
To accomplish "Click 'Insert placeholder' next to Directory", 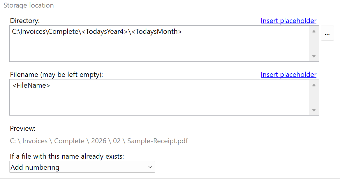I will point(288,20).
